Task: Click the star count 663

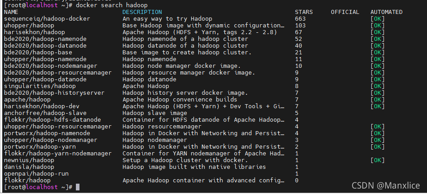Action: (300, 19)
